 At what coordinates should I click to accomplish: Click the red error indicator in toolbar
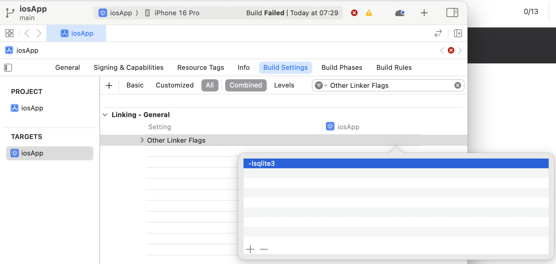[354, 13]
